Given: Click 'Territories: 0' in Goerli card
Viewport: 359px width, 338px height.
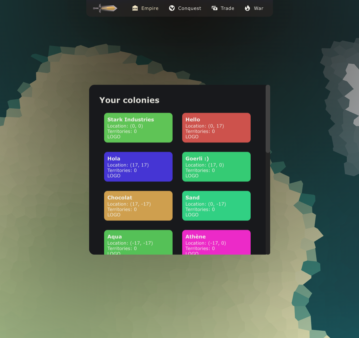Looking at the screenshot, I should (200, 171).
